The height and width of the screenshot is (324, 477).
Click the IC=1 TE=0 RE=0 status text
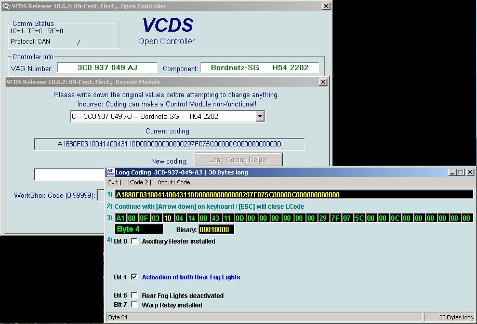coord(37,31)
